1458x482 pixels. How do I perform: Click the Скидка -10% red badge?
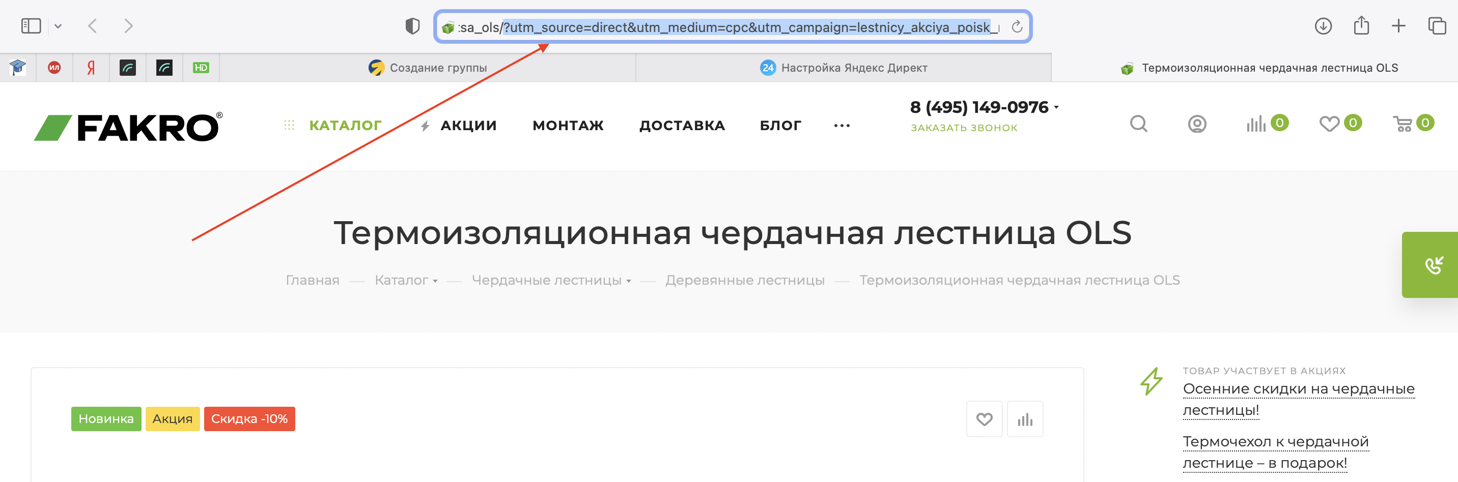(249, 419)
